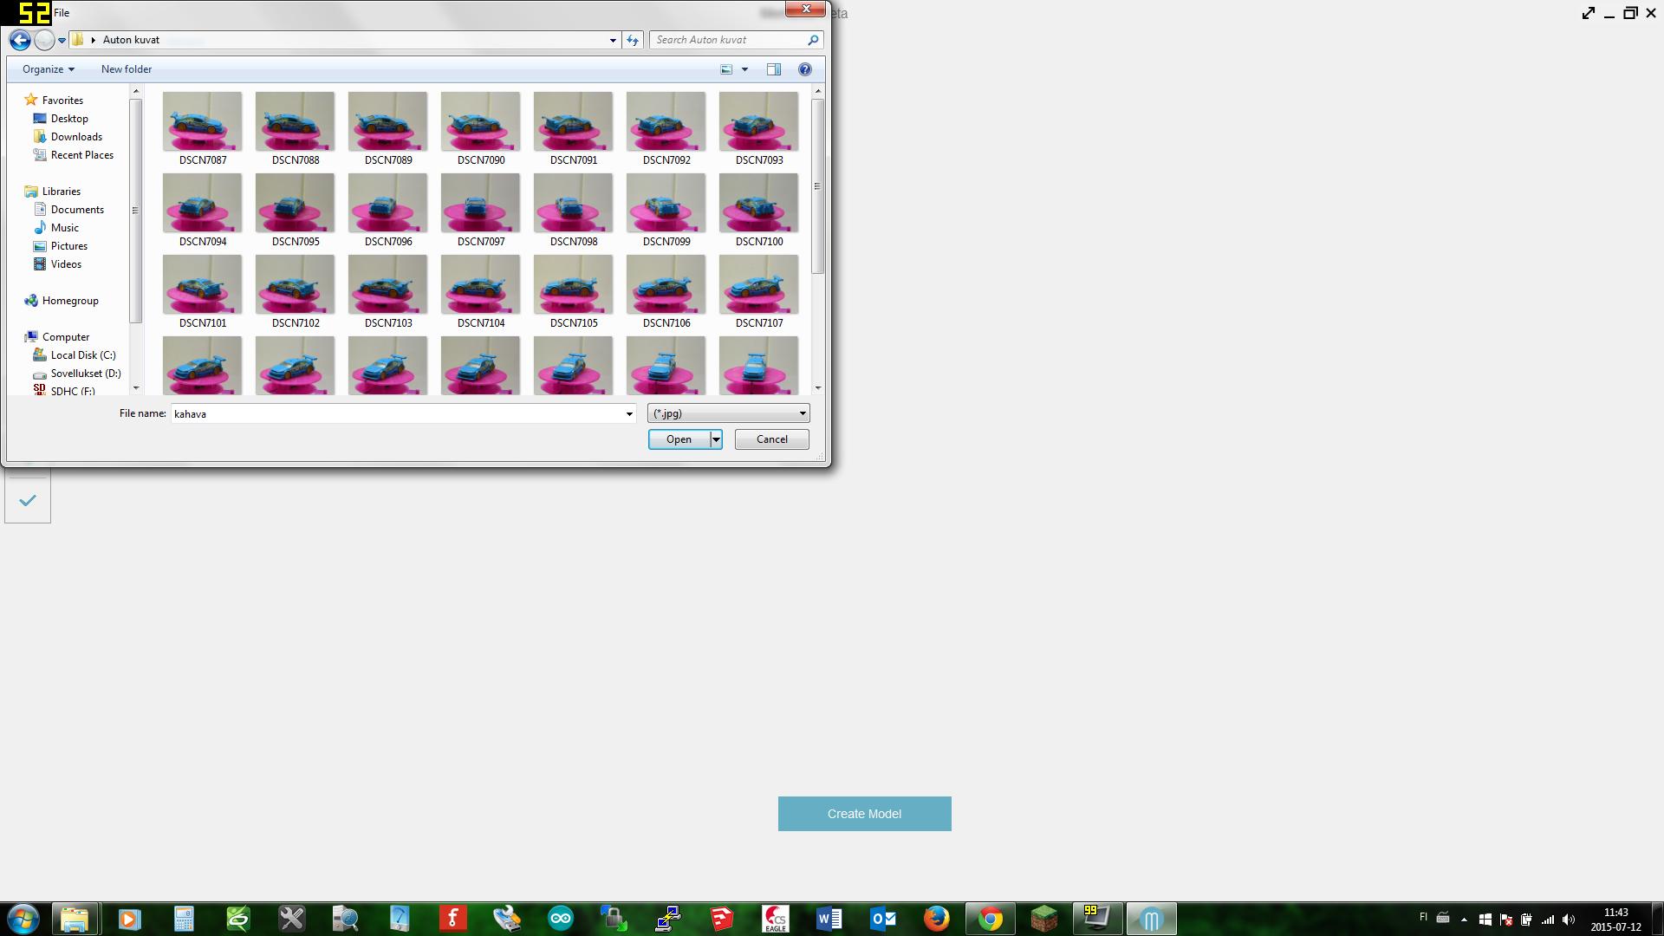Select thumbnail DSCN7093
The image size is (1664, 936).
click(759, 128)
